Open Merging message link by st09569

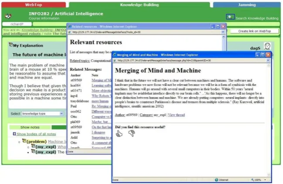(x=102, y=80)
